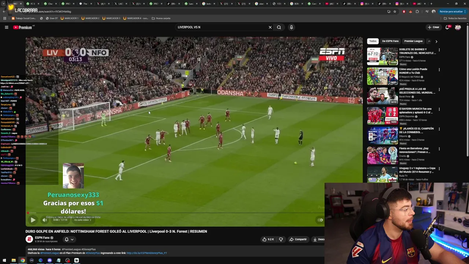Open the Chrome apps grid icon
The image size is (469, 264).
pyautogui.click(x=4, y=18)
